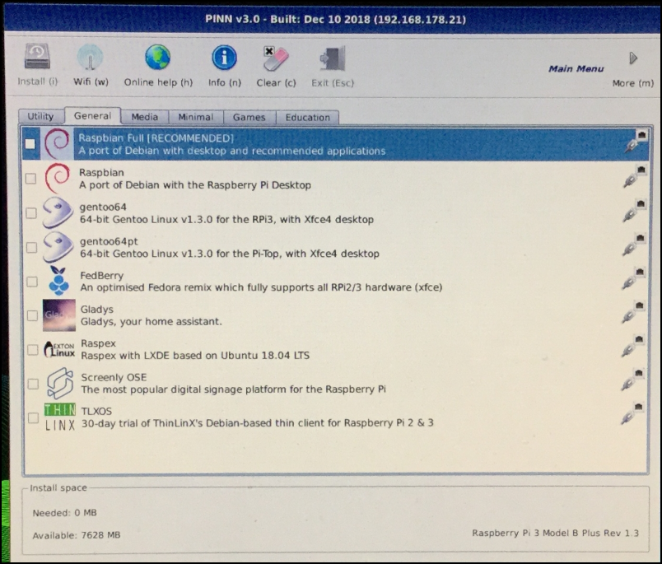The width and height of the screenshot is (662, 564).
Task: Click the Exton Linux Raspex logo
Action: (59, 349)
